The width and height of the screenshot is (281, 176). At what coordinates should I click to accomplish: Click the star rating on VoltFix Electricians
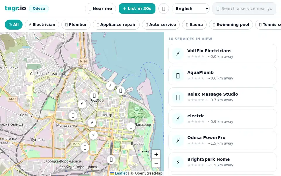[196, 56]
